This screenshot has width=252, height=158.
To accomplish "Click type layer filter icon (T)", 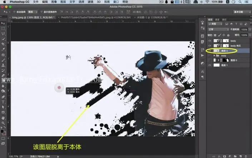I will point(236,24).
